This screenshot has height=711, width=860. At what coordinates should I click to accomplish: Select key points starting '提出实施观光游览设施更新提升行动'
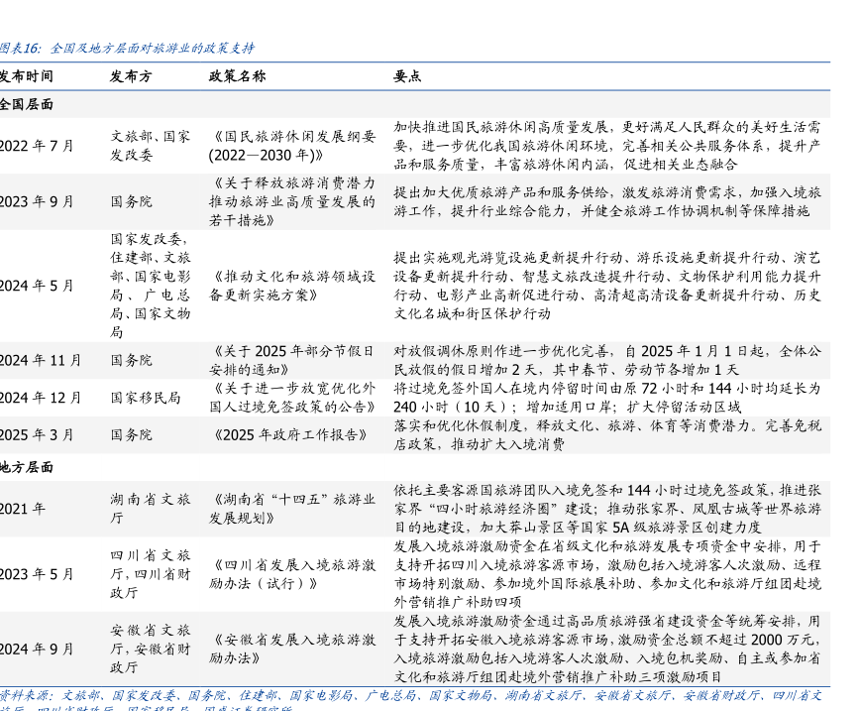(x=607, y=286)
